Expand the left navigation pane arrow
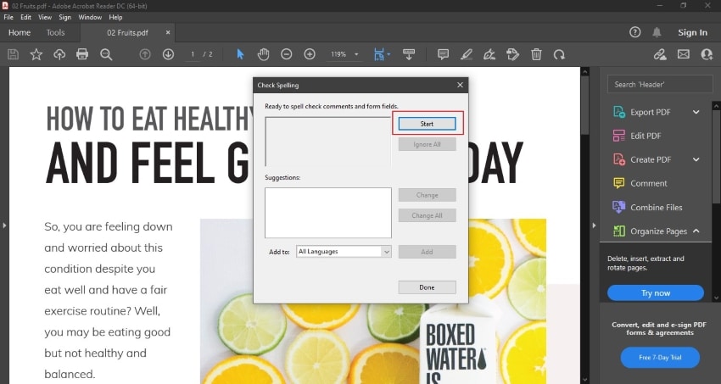This screenshot has width=721, height=384. [x=4, y=225]
